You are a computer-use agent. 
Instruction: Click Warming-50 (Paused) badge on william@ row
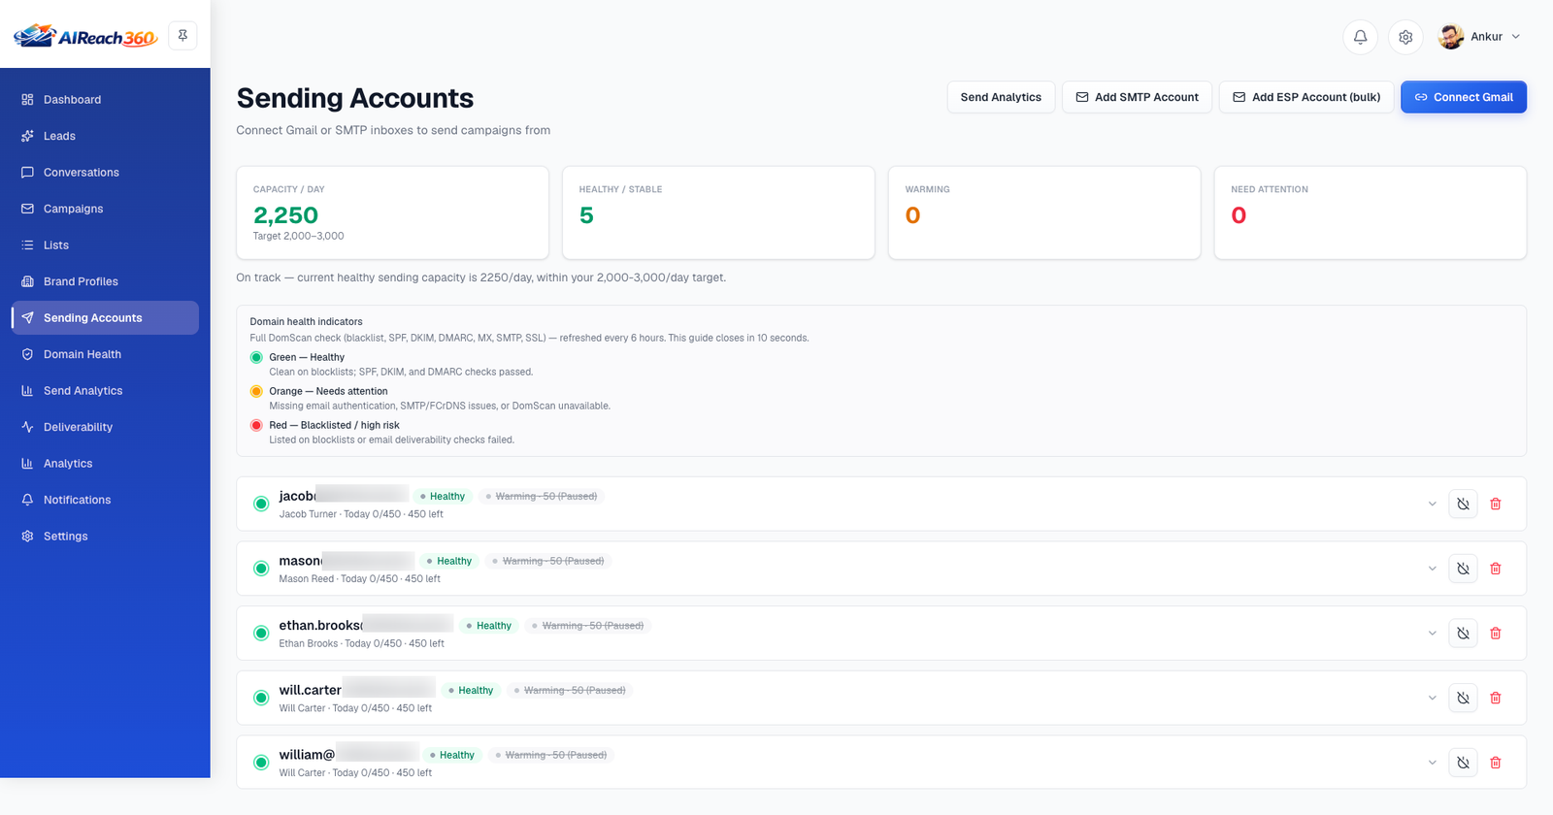(x=551, y=755)
